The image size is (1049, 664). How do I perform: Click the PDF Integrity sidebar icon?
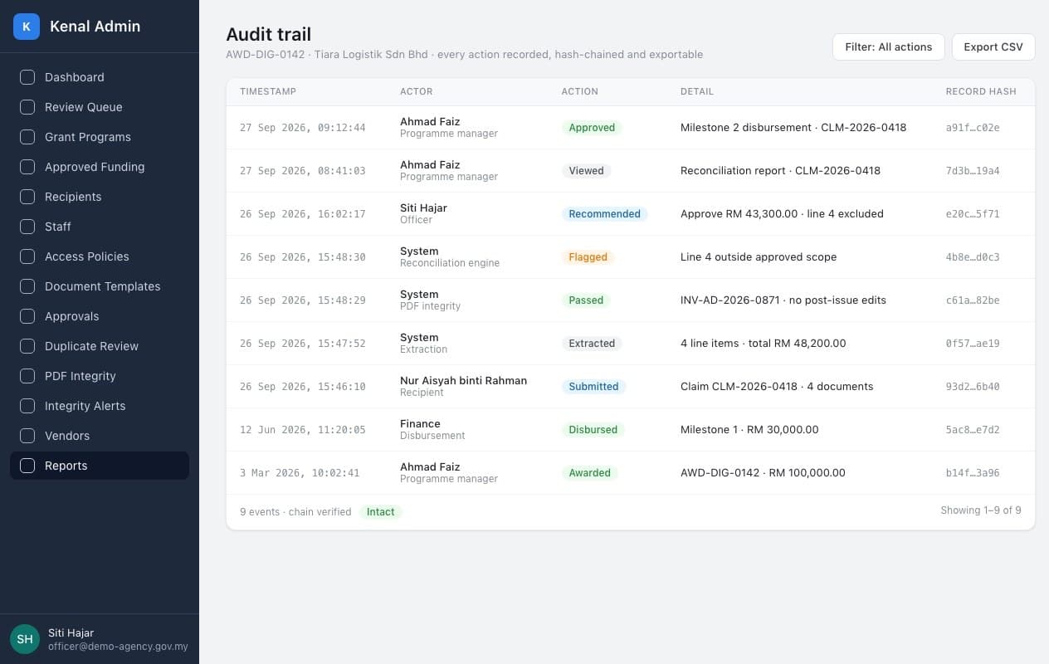click(27, 376)
